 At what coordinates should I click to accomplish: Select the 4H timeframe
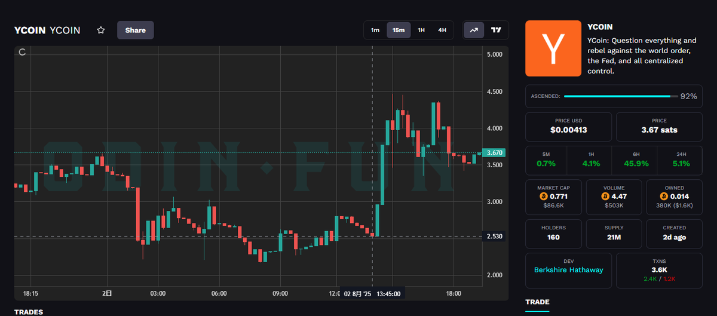click(x=442, y=30)
